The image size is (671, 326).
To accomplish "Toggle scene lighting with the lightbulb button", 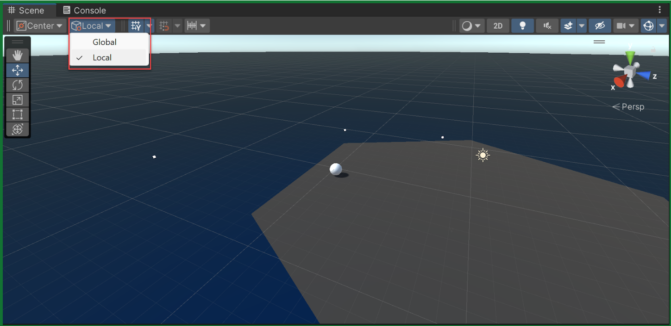I will [523, 26].
